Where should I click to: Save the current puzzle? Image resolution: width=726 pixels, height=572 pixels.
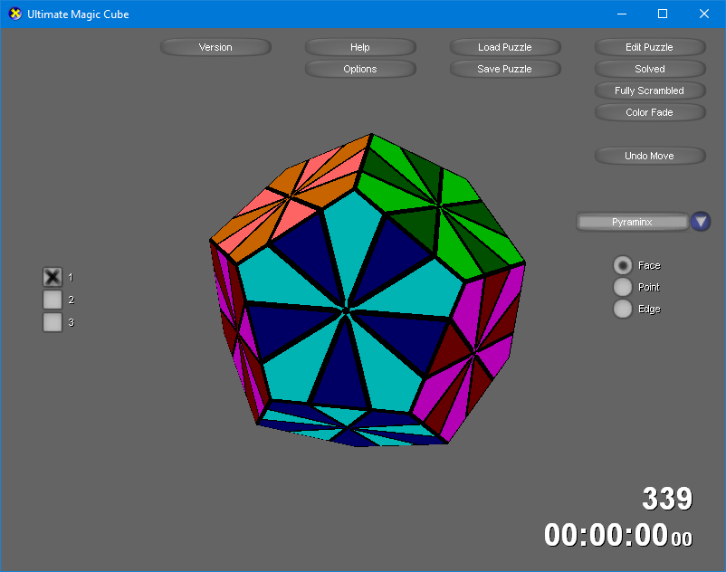click(505, 68)
